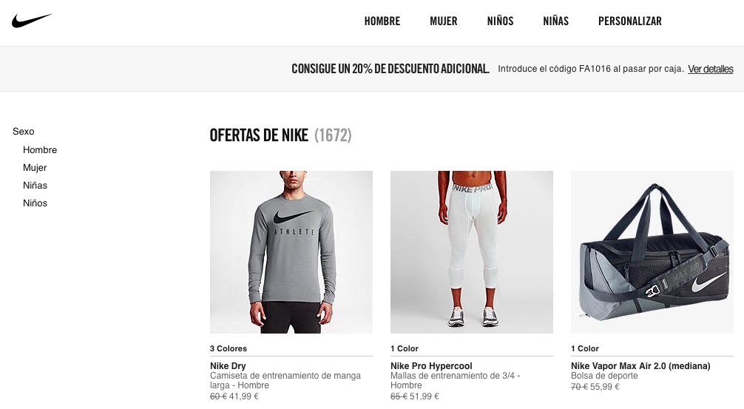Open the HOMBRE menu
Viewport: 744px width, 409px height.
coord(382,21)
